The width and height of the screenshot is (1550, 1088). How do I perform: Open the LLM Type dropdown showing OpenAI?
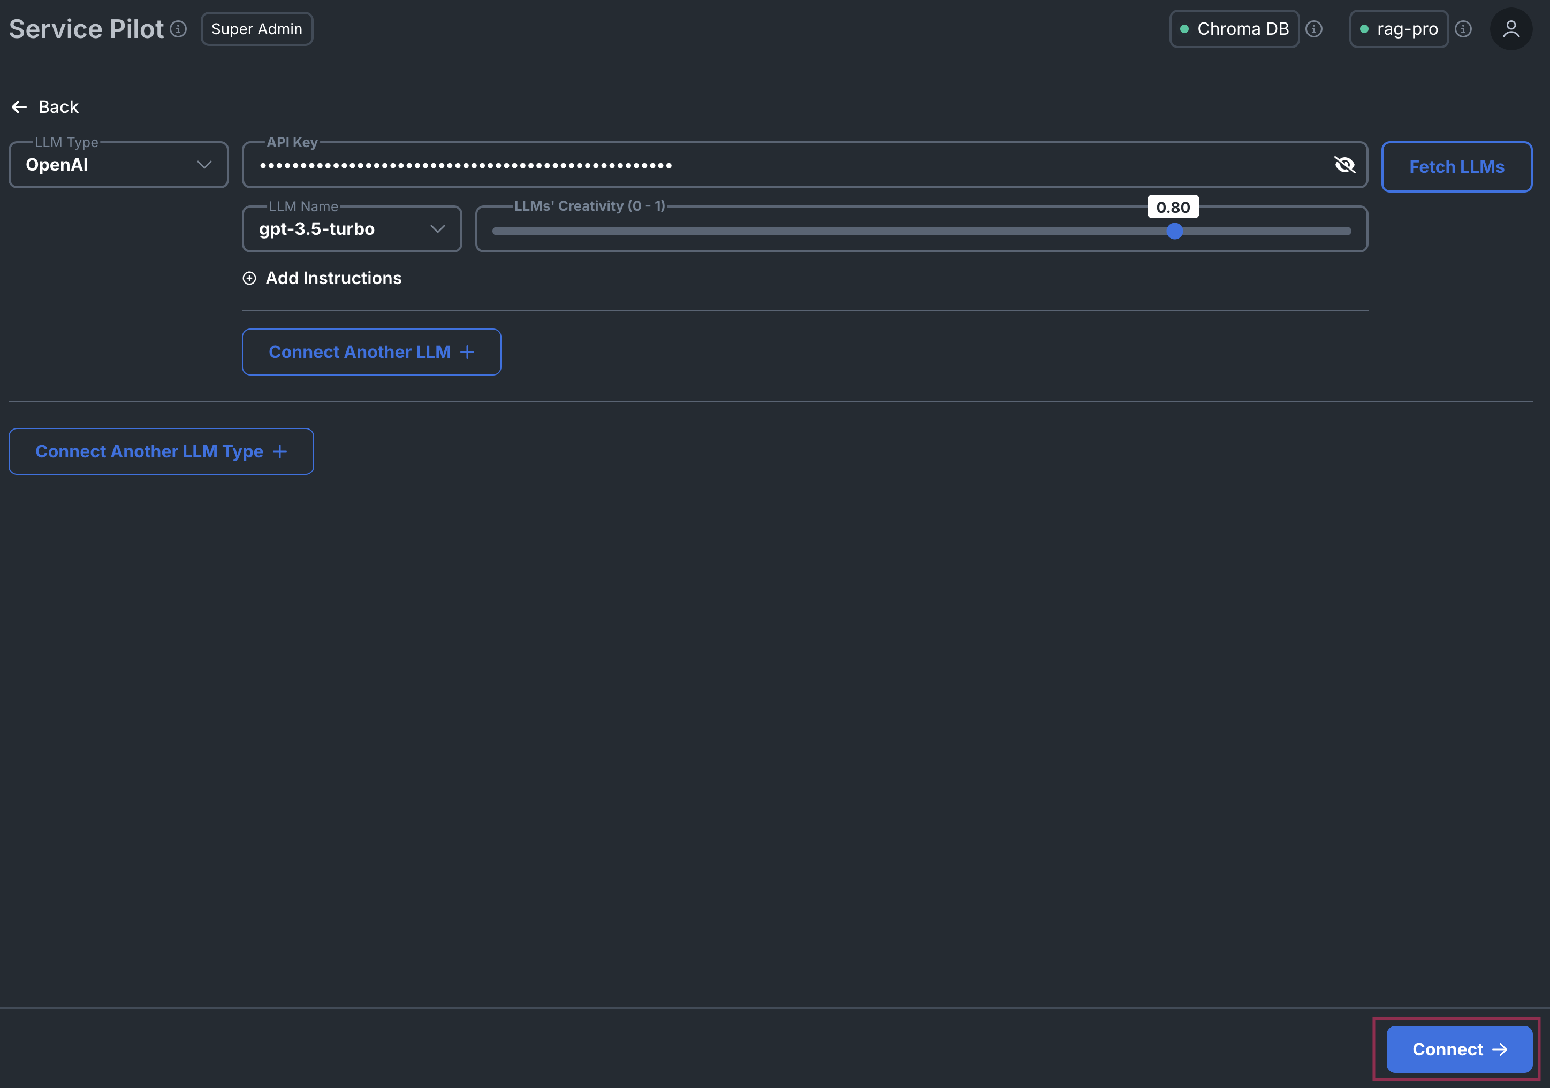(x=119, y=165)
